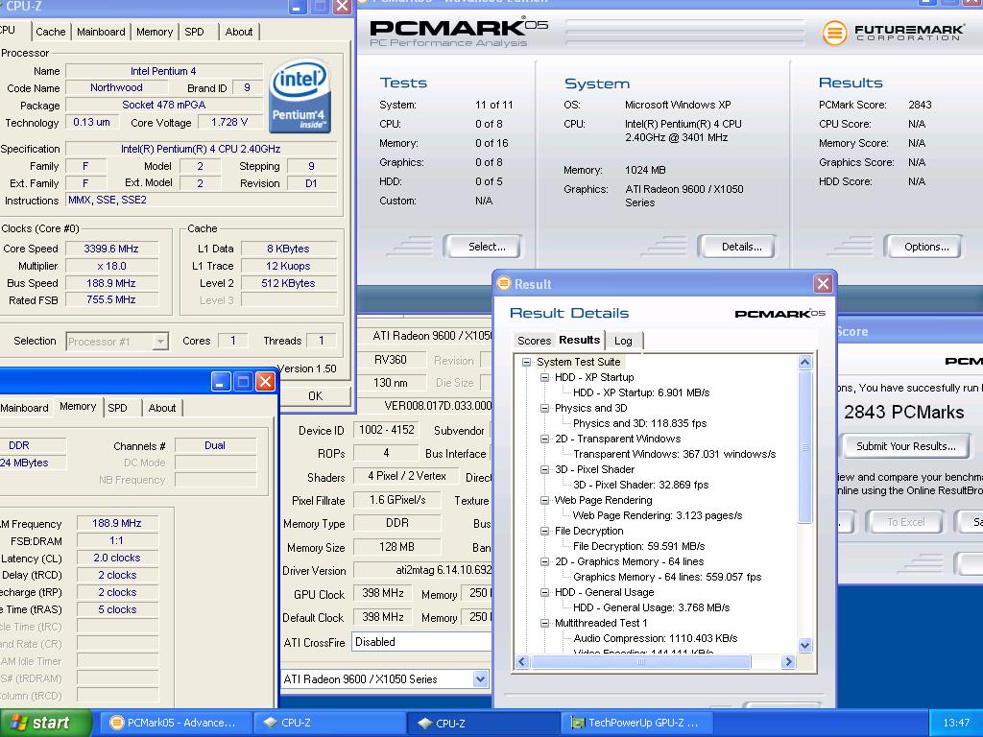This screenshot has width=983, height=737.
Task: Click the To Excel button
Action: click(905, 521)
